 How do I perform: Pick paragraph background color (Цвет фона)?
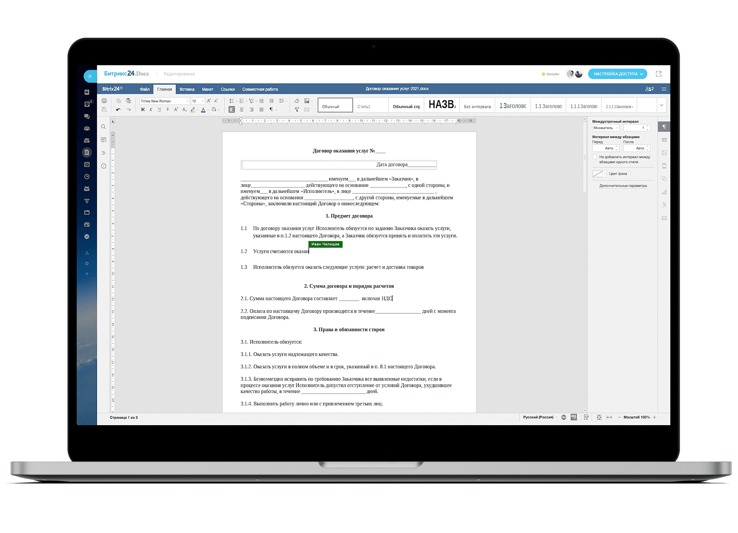click(x=599, y=174)
